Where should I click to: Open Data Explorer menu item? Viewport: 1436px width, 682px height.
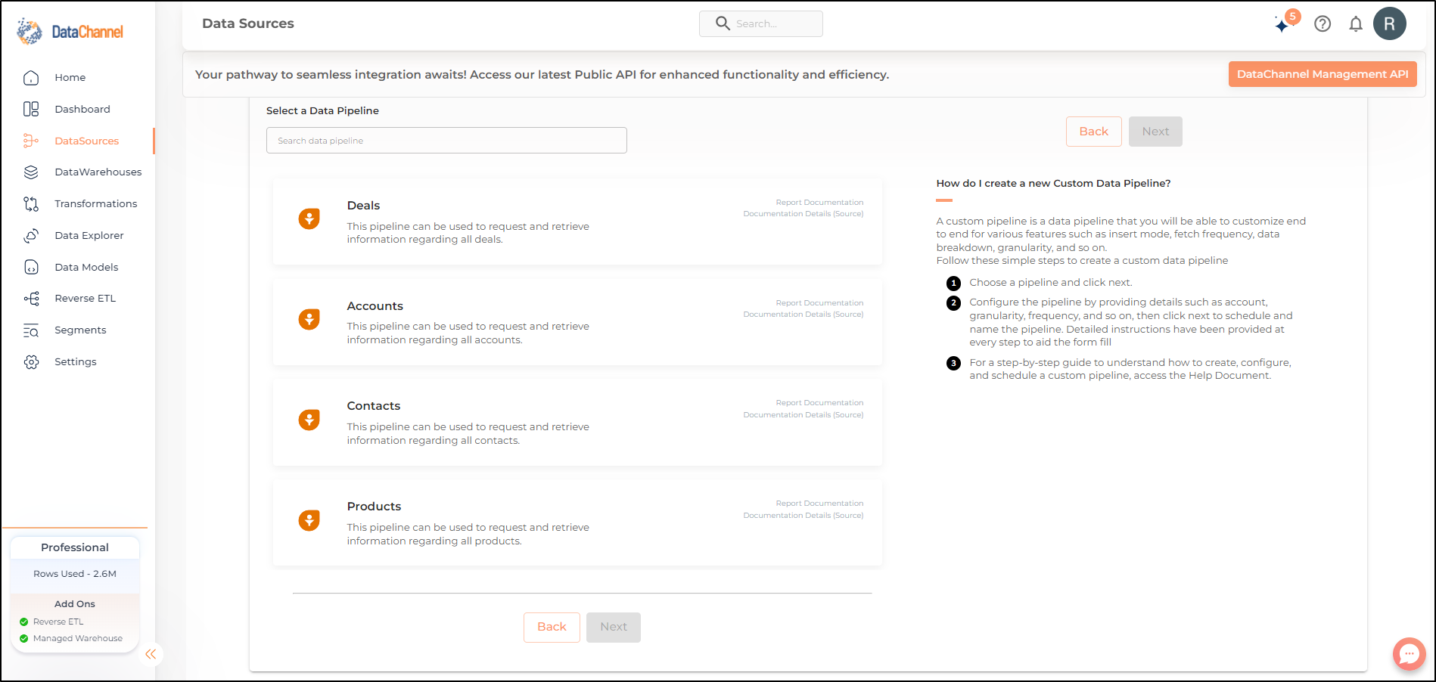coord(89,235)
